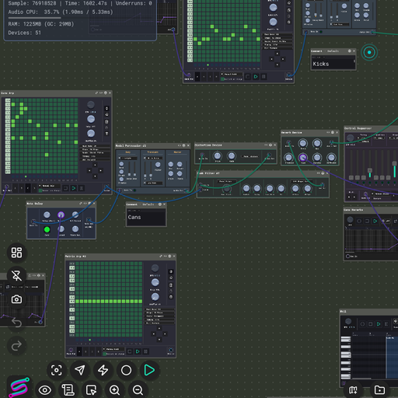This screenshot has width=398, height=398.
Task: Click the focus/center view icon
Action: (57, 370)
